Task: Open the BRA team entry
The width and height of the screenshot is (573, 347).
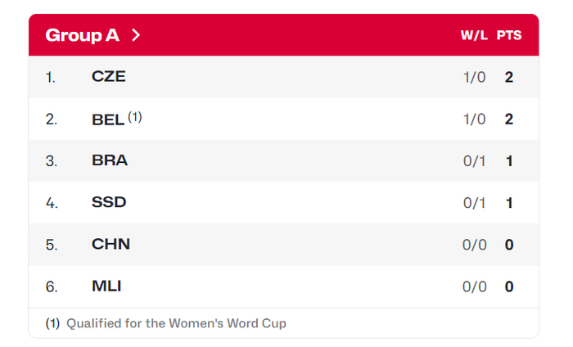Action: [x=110, y=161]
